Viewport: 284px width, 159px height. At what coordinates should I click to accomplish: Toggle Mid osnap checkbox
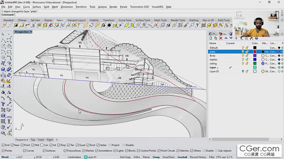(x=33, y=145)
